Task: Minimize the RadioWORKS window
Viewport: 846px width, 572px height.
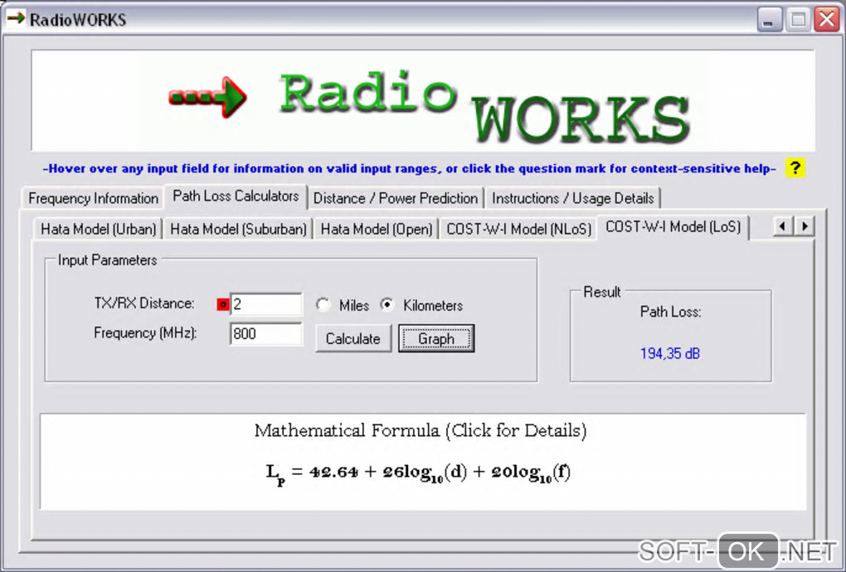Action: (x=770, y=20)
